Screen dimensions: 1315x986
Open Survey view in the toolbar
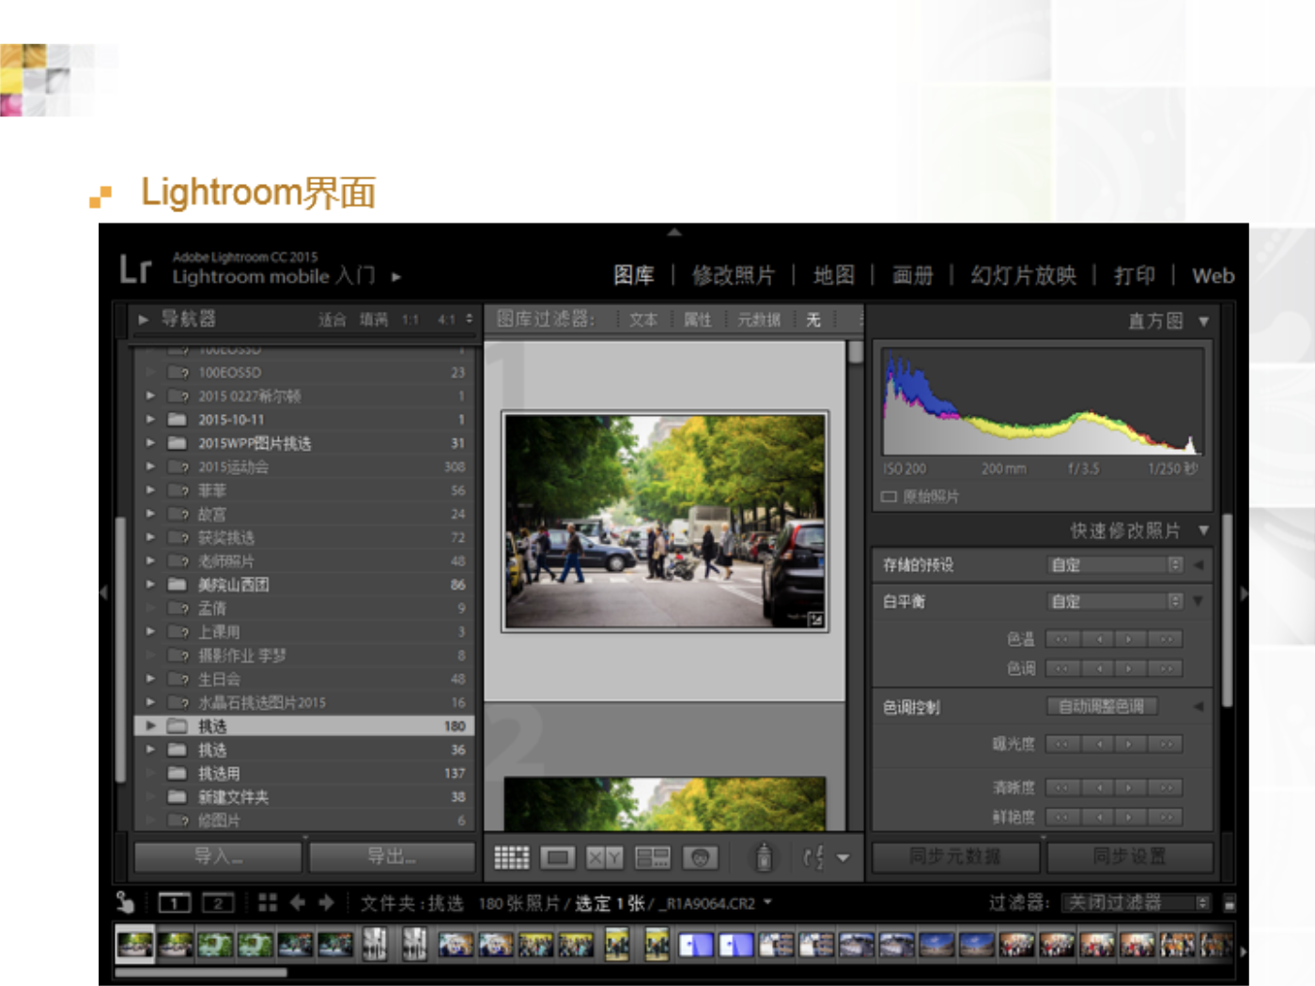pos(652,857)
